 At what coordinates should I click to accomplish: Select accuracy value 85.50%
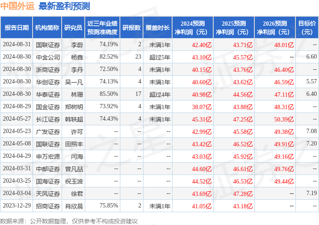[x=109, y=94]
